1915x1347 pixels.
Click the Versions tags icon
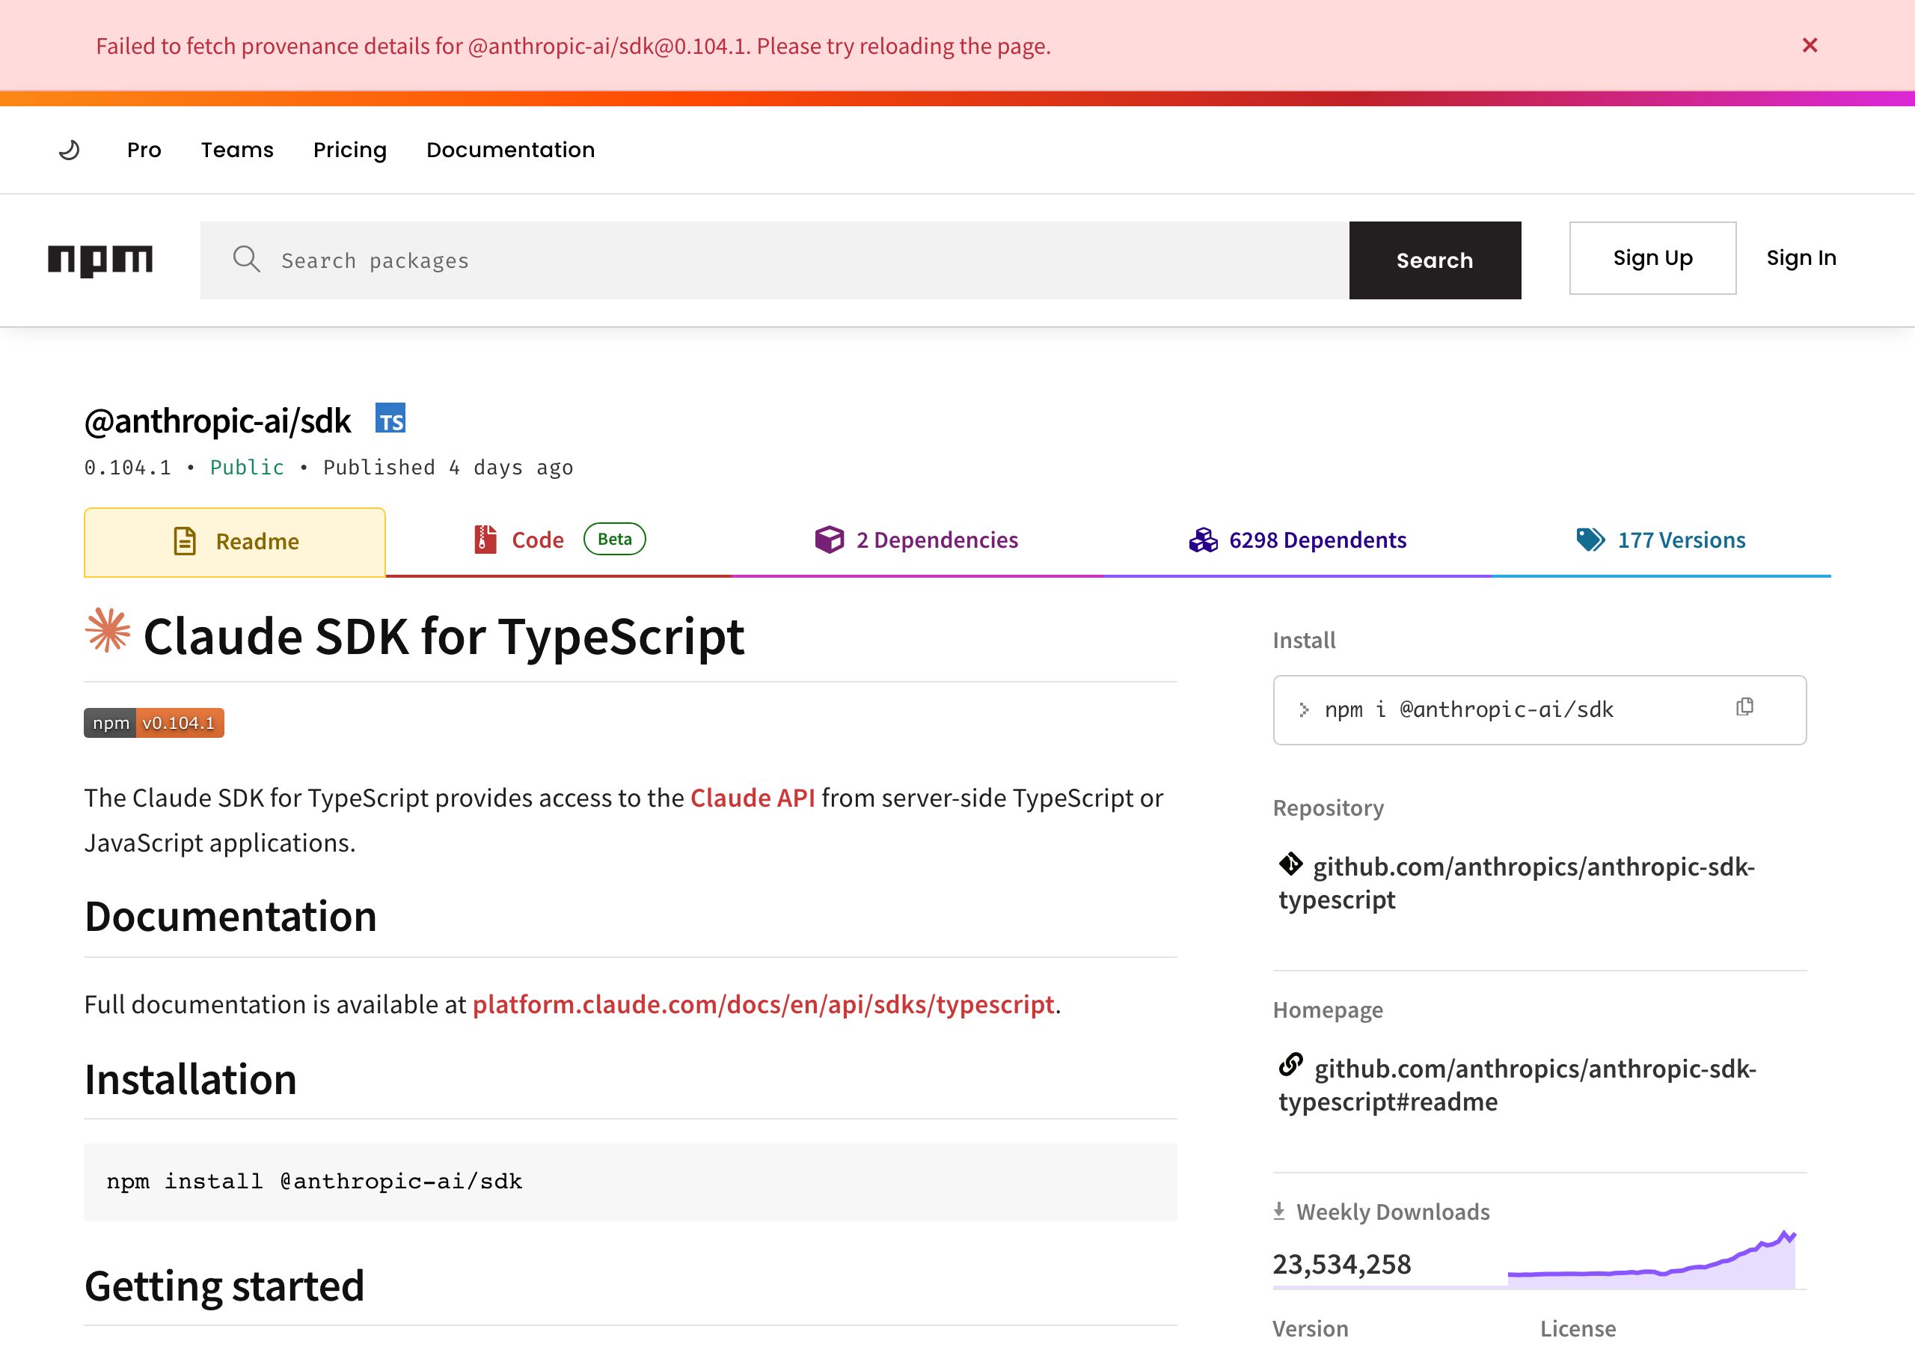click(x=1590, y=539)
